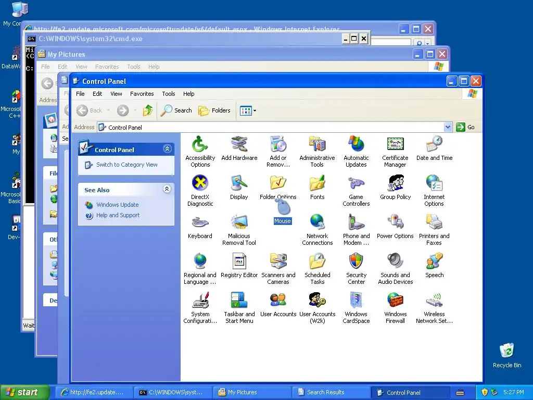Open Windows CardSpace
Viewport: 533px width, 400px height.
tap(356, 308)
